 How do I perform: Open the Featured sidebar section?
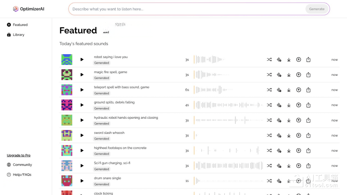(x=20, y=25)
